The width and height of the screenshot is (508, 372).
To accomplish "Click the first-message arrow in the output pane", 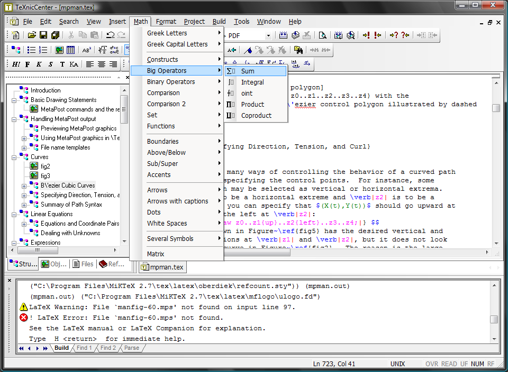I will (x=20, y=348).
